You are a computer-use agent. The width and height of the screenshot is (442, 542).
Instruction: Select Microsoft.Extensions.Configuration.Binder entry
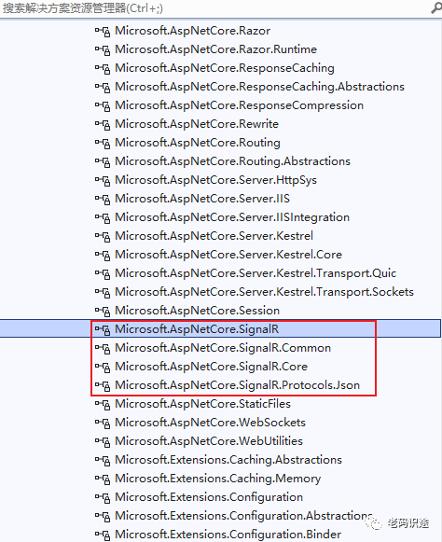coord(228,535)
